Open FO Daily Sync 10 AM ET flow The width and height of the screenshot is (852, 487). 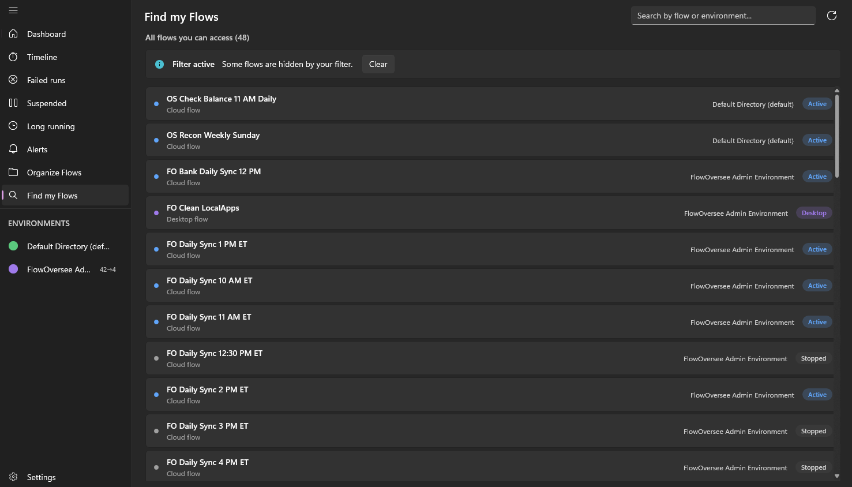(x=490, y=286)
